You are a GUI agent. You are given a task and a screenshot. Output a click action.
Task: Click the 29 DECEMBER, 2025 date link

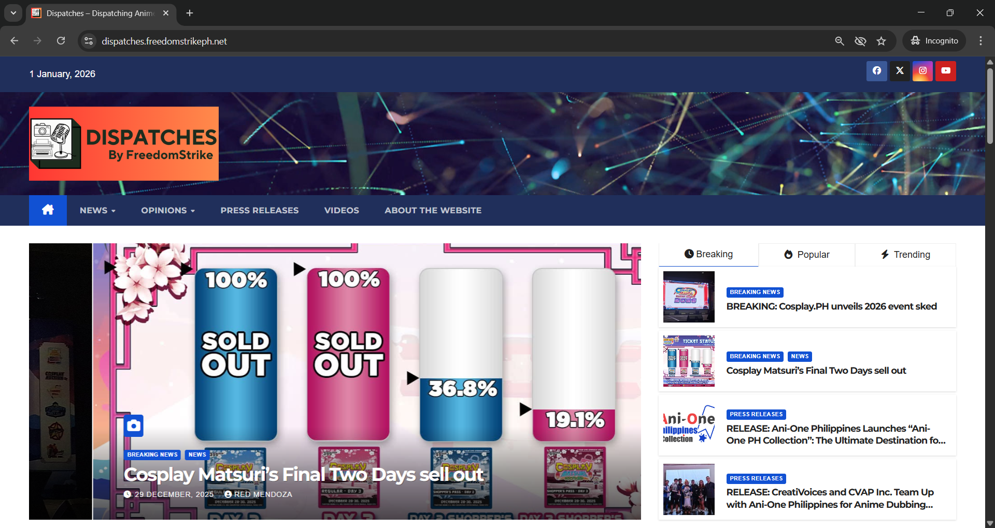pyautogui.click(x=169, y=494)
